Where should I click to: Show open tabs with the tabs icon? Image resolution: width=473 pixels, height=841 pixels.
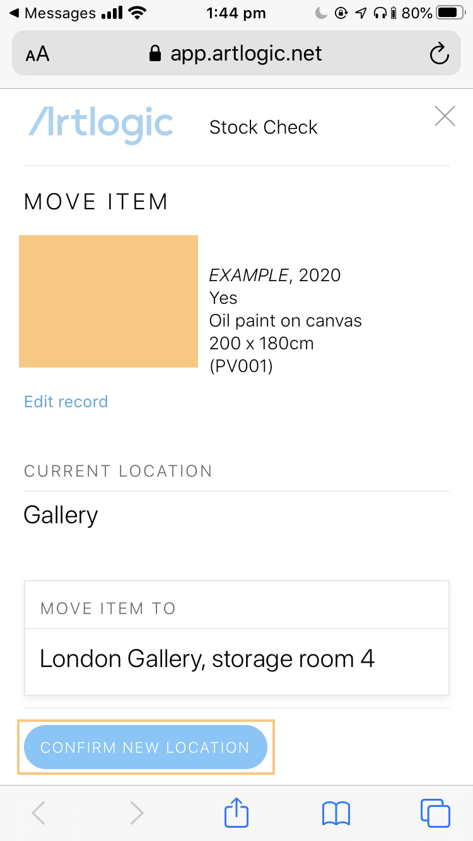pos(435,813)
